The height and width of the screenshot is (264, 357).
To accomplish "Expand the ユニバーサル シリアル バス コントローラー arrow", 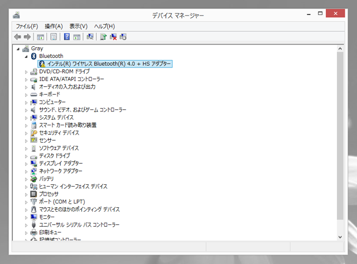I will coord(26,225).
